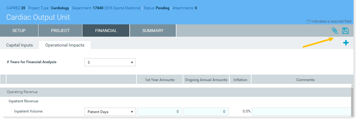Click the paperclip attachments icon
The width and height of the screenshot is (356, 119).
(335, 31)
